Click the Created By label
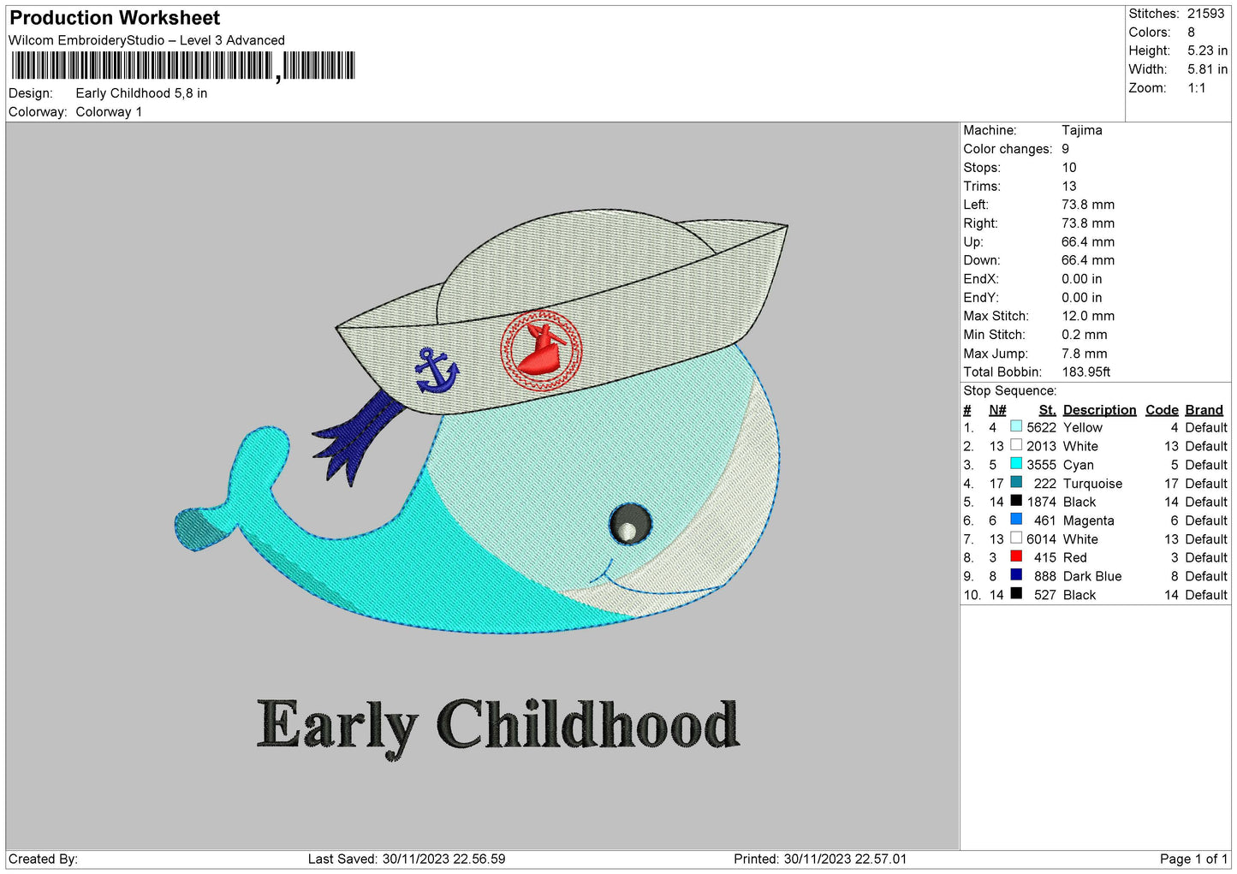This screenshot has height=874, width=1237. click(43, 859)
